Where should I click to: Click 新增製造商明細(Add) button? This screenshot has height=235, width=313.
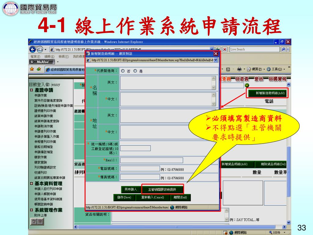coord(267,93)
